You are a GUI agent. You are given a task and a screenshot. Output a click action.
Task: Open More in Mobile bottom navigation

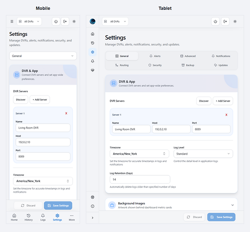[72, 217]
